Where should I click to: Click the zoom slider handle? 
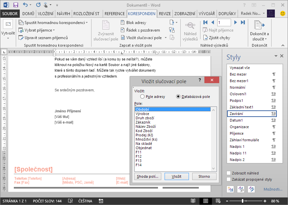point(243,201)
